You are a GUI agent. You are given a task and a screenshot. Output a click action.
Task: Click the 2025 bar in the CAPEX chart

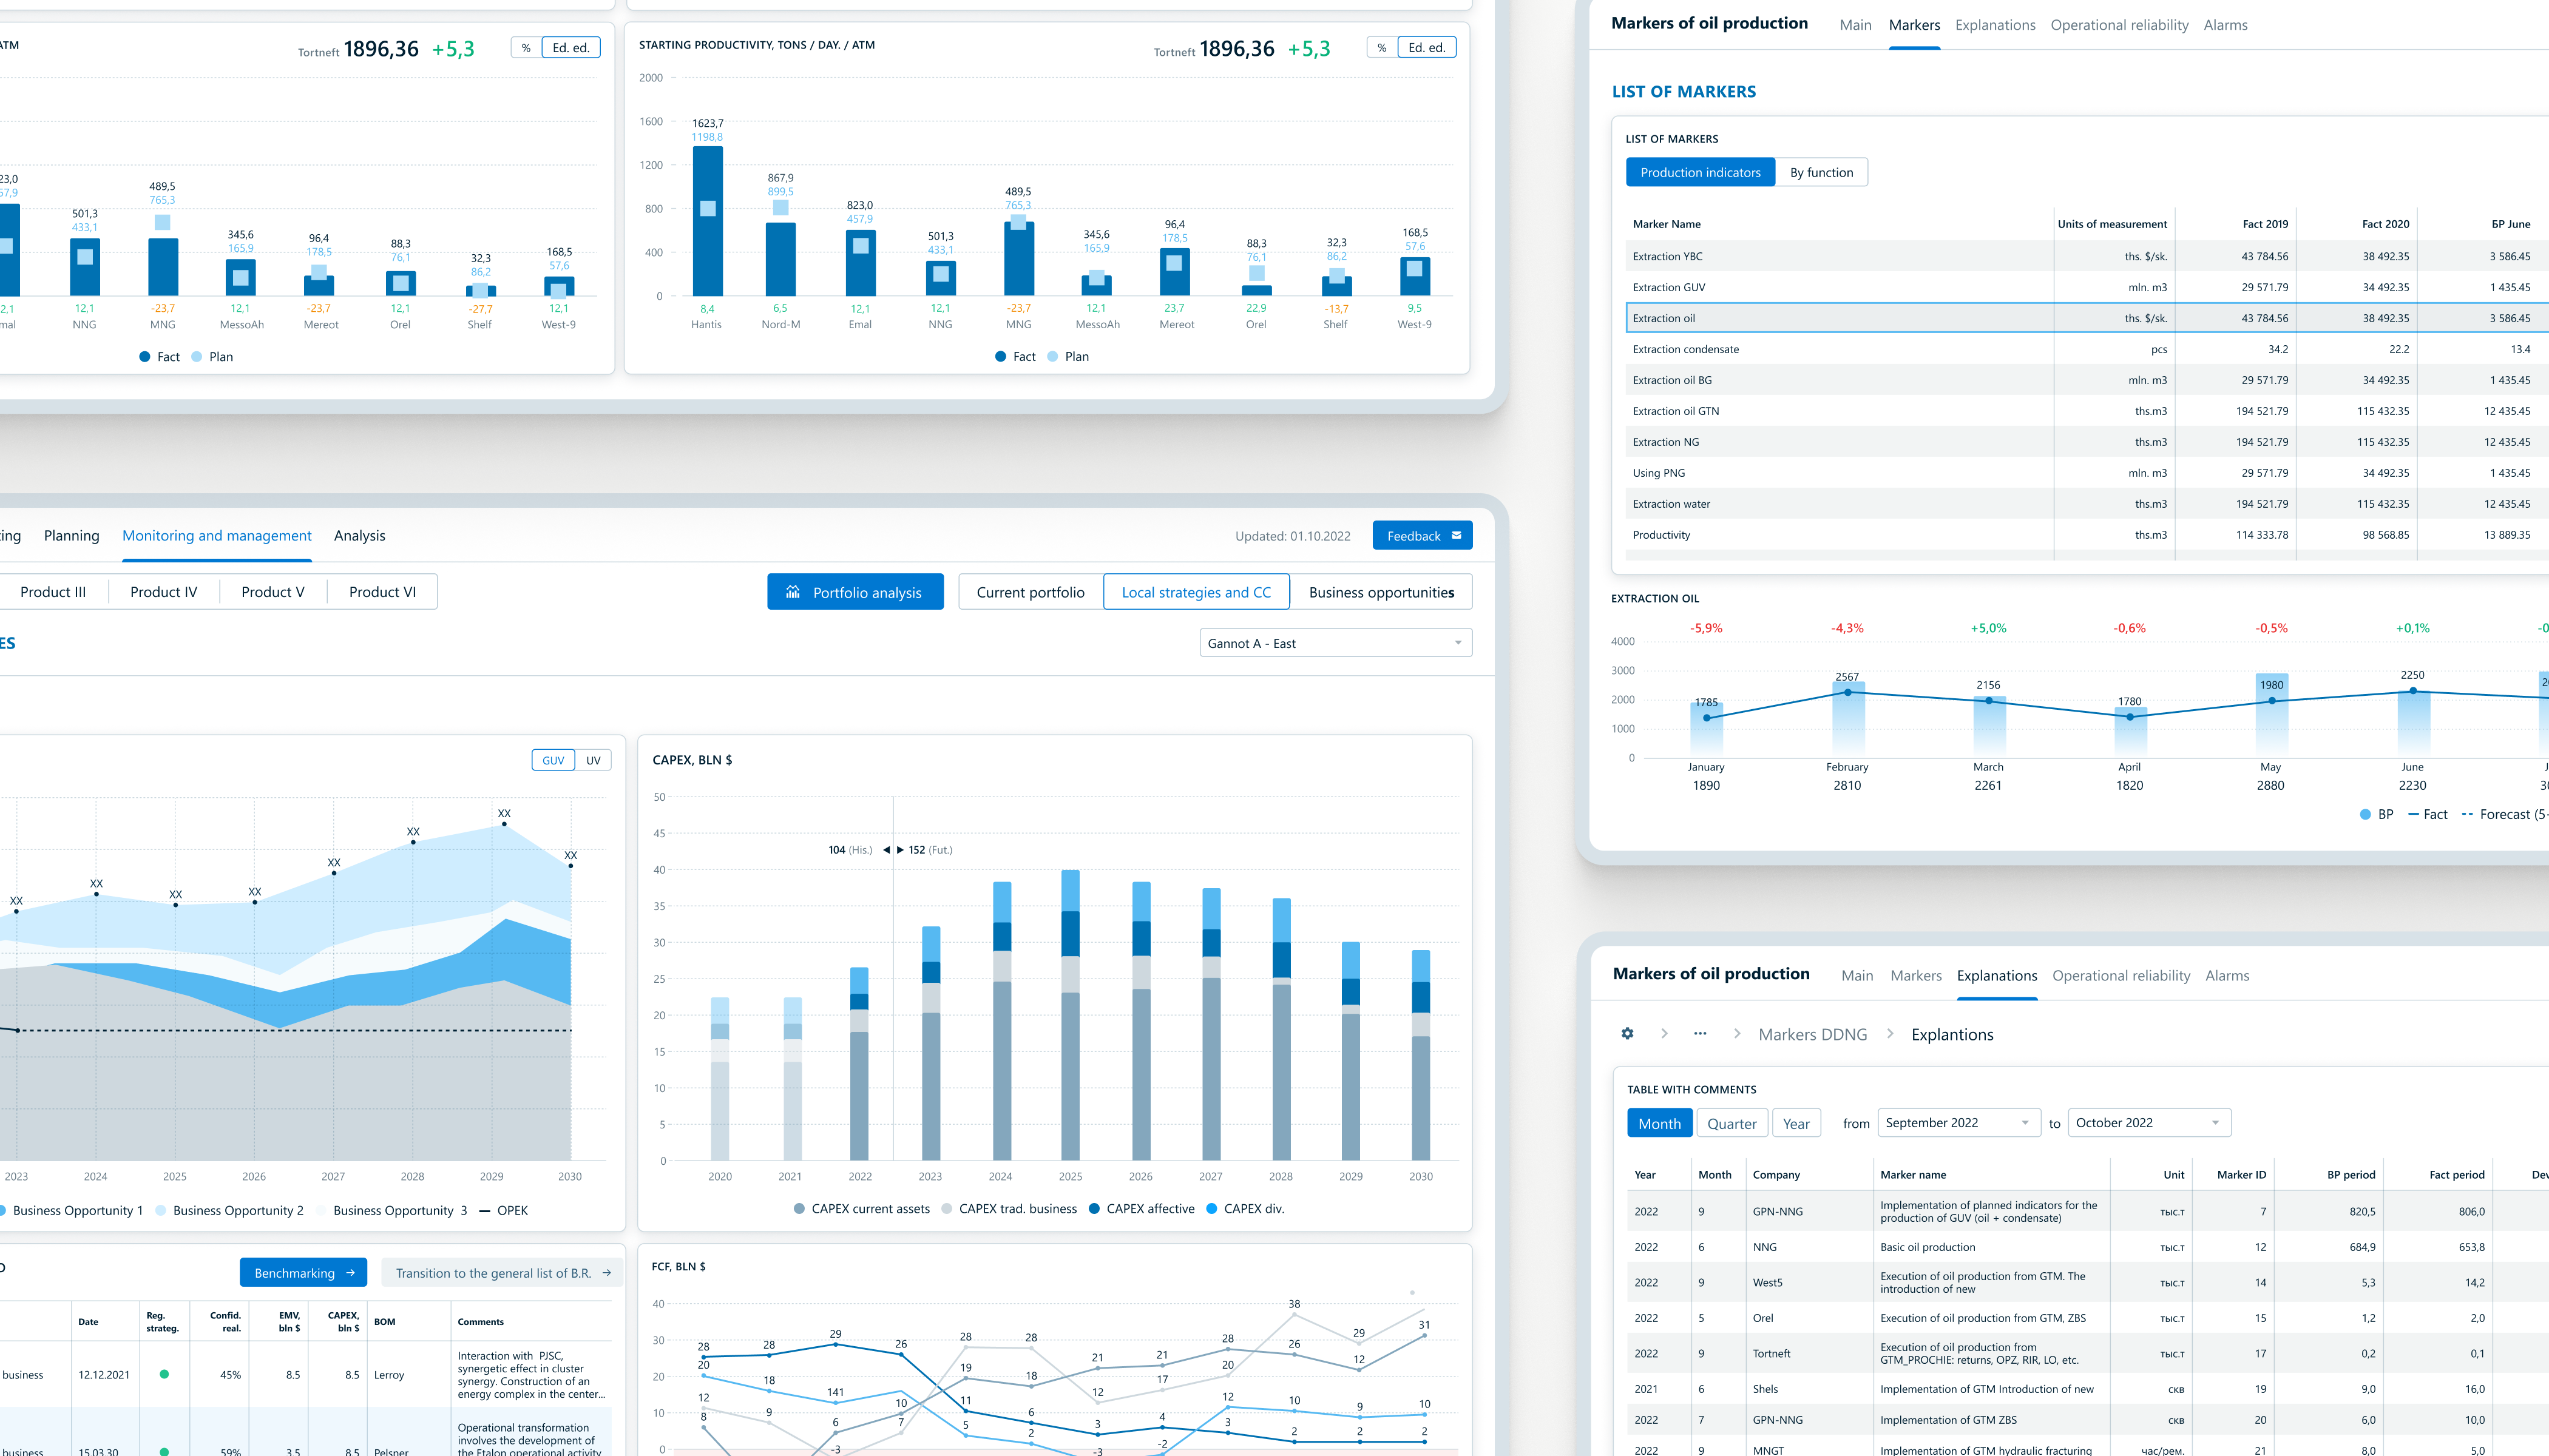click(x=1071, y=1015)
